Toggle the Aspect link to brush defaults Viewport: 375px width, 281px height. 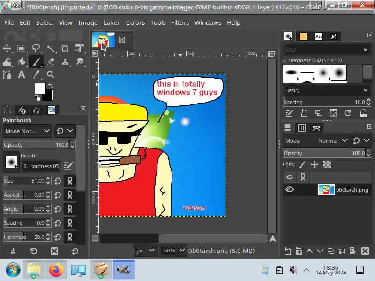tap(70, 195)
